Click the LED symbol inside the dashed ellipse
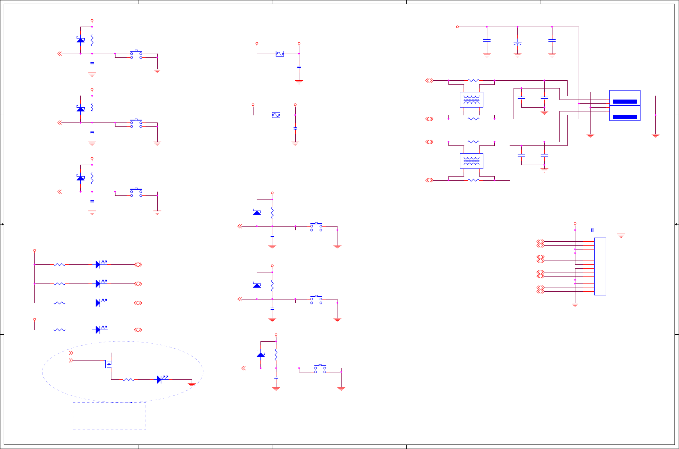Viewport: 679px width, 449px height. (x=163, y=379)
